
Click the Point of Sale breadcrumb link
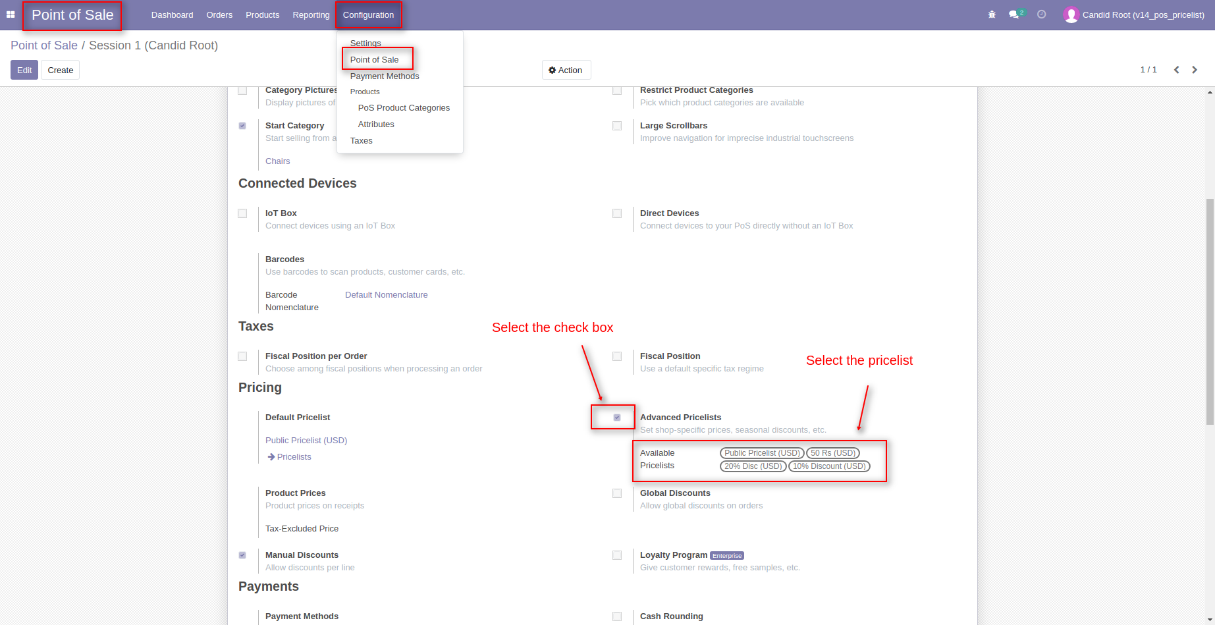point(44,45)
